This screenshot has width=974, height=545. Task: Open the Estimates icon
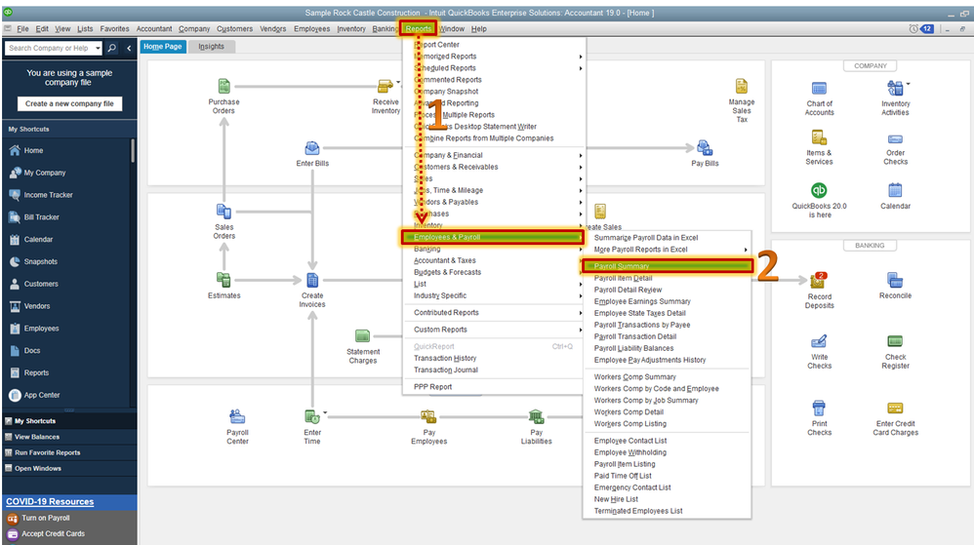(x=223, y=280)
